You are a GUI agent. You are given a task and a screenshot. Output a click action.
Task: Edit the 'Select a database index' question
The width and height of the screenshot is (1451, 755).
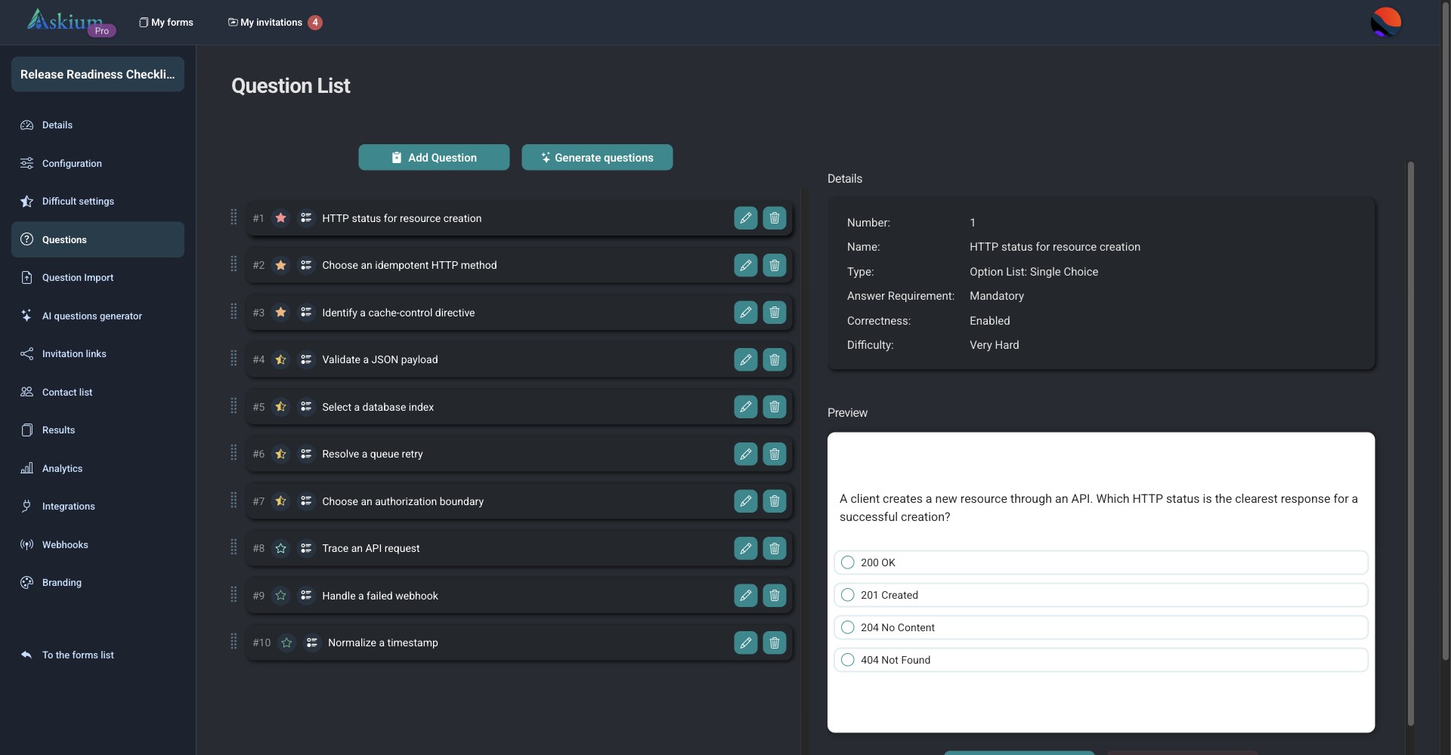click(x=745, y=407)
